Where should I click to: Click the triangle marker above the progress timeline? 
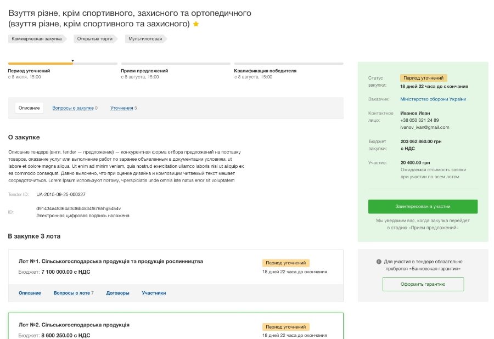click(x=72, y=60)
